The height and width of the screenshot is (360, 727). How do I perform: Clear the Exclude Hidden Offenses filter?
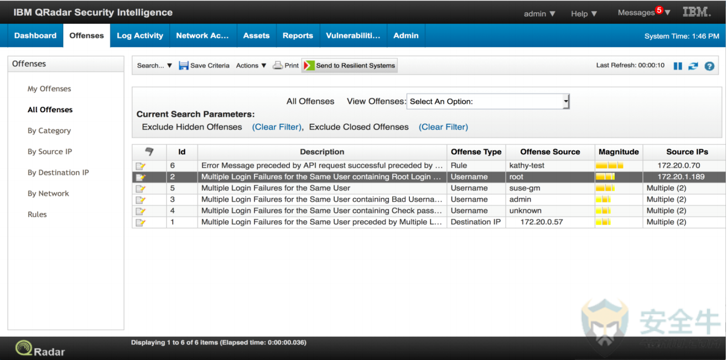pyautogui.click(x=277, y=127)
